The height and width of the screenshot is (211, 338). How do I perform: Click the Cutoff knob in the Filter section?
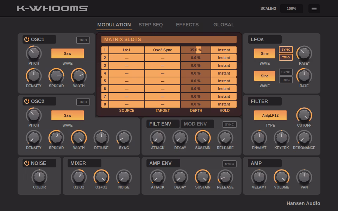[304, 115]
